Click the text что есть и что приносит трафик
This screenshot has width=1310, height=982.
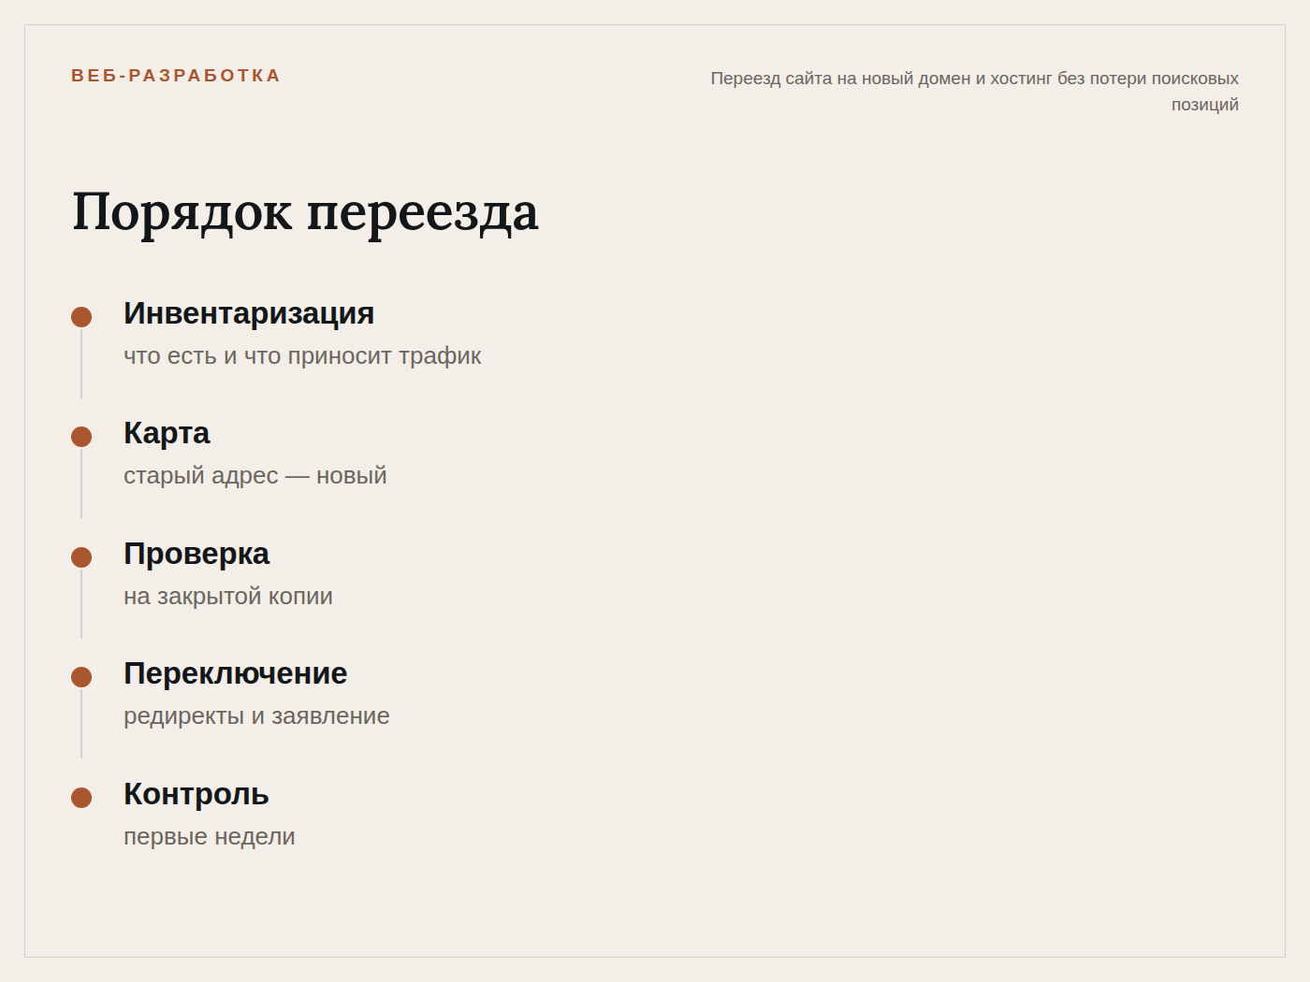302,356
